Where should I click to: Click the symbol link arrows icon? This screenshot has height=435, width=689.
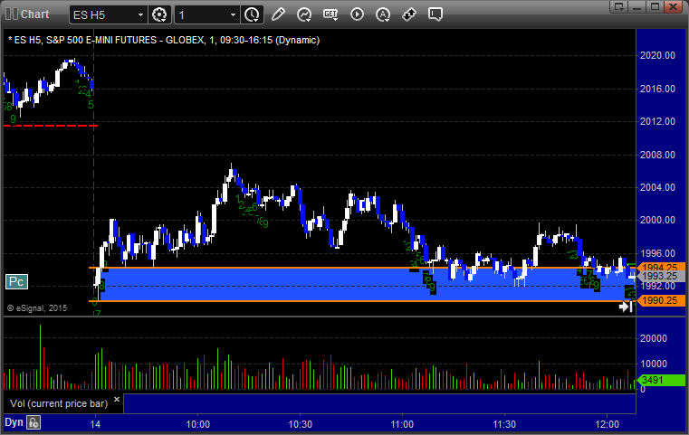click(x=409, y=14)
